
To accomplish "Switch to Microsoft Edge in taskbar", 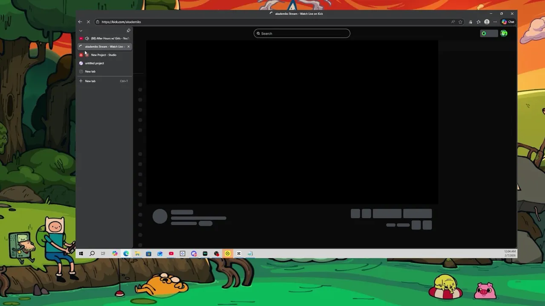I will [126, 254].
